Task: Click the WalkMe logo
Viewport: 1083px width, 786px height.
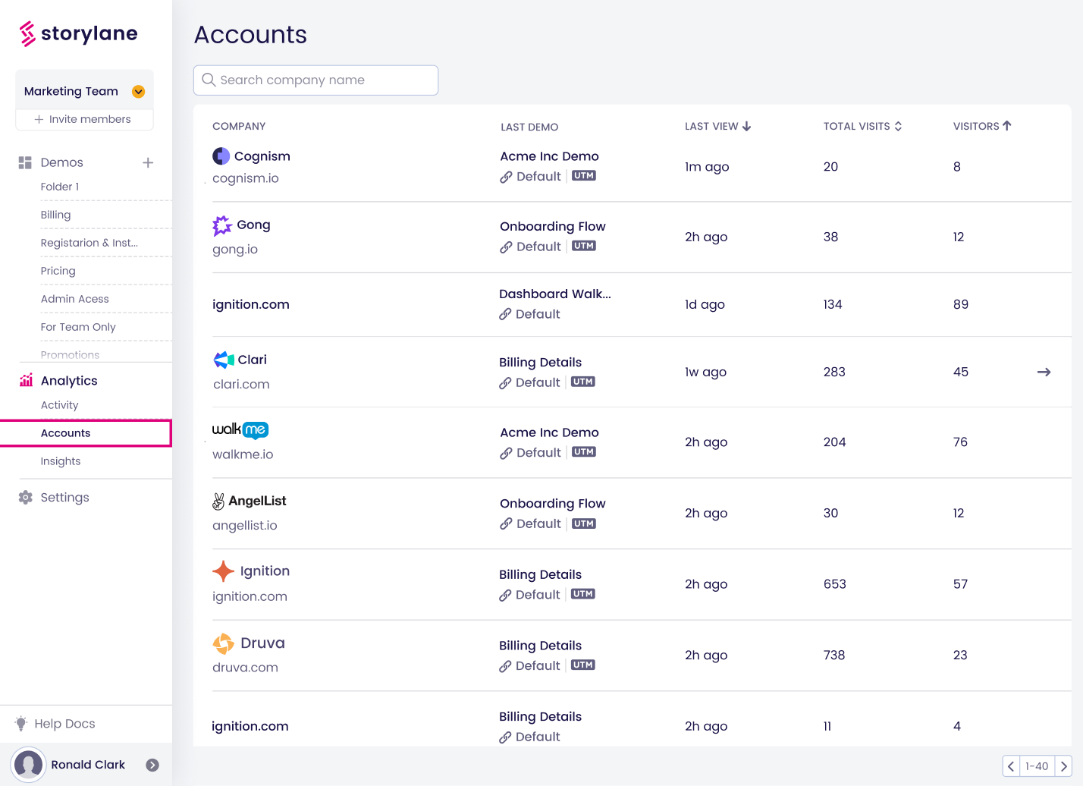Action: pos(240,429)
